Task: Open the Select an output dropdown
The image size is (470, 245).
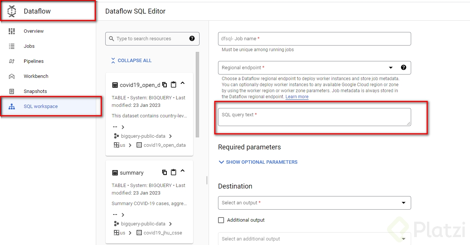Action: [404, 203]
